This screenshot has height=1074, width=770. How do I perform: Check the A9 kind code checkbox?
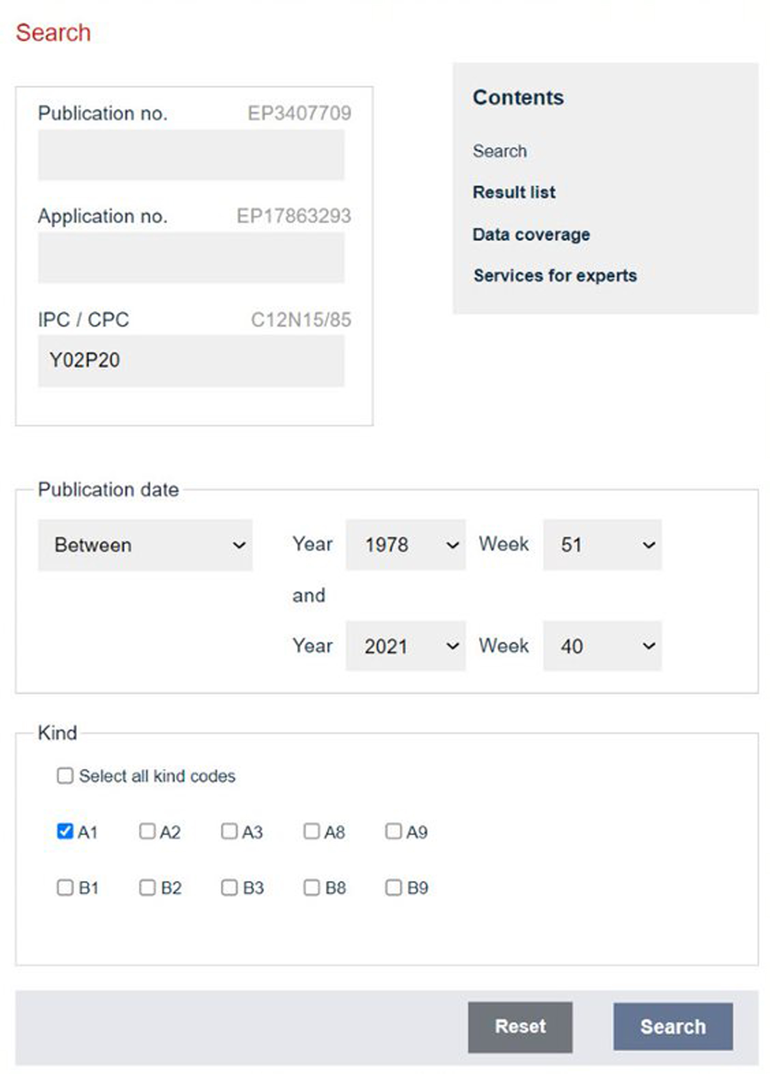click(393, 831)
